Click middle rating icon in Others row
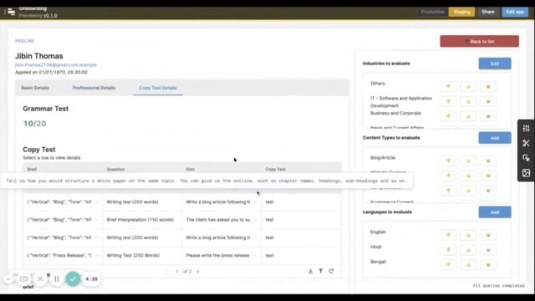The width and height of the screenshot is (535, 301). click(468, 87)
